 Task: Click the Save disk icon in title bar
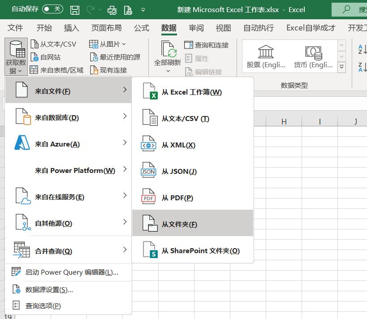[x=75, y=10]
